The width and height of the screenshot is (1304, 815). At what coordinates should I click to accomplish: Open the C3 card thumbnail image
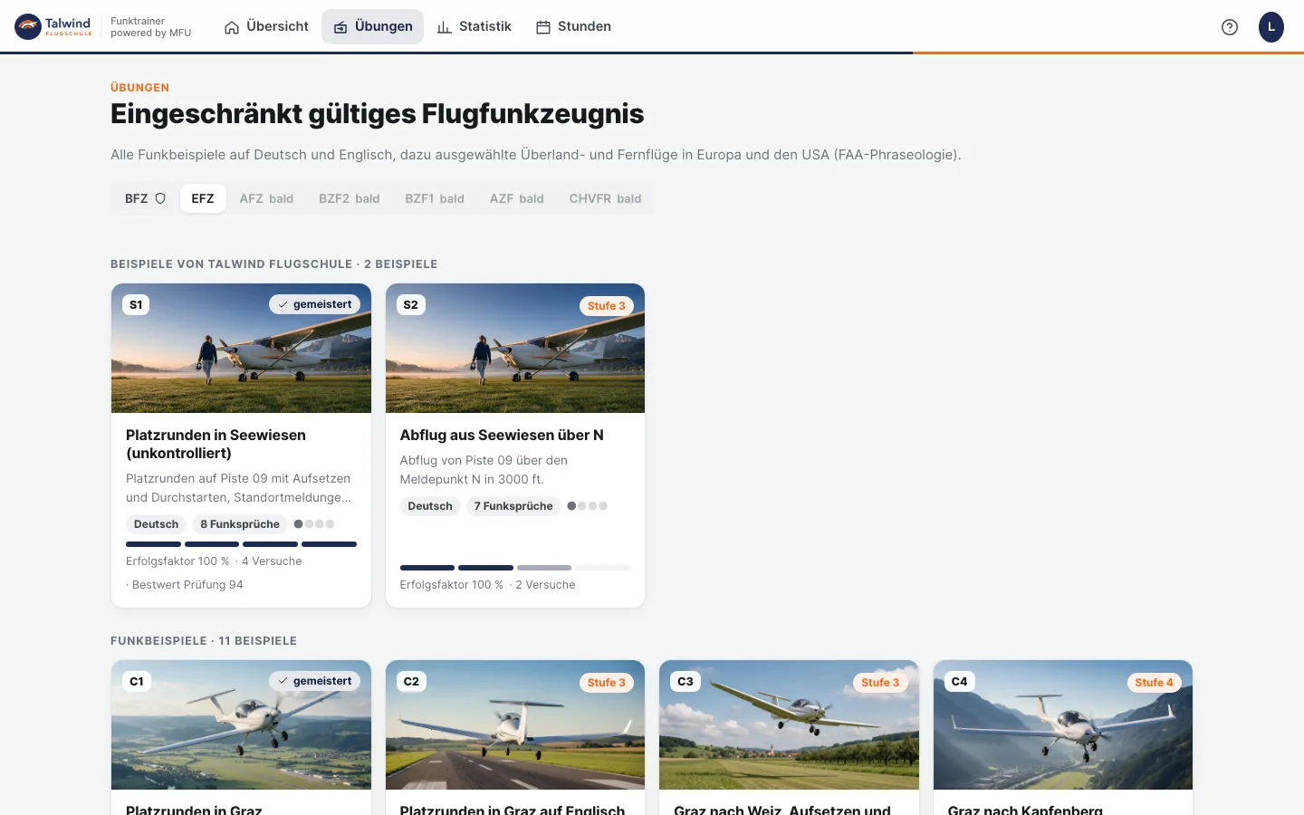pyautogui.click(x=789, y=724)
